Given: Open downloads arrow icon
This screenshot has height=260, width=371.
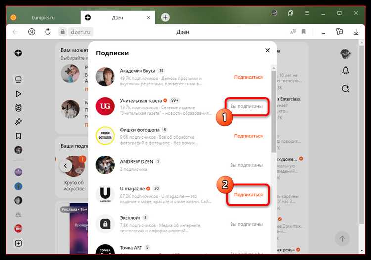Looking at the screenshot, I should [x=356, y=32].
